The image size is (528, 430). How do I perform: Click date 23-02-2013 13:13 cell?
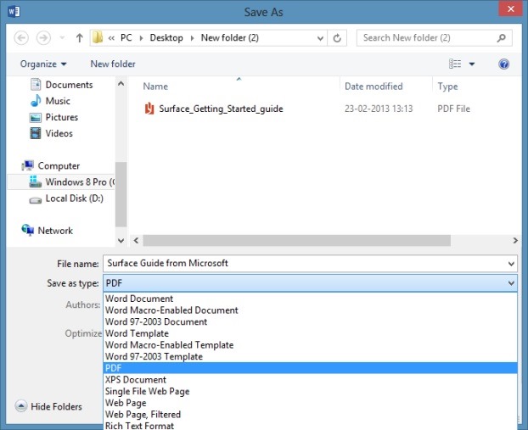(379, 109)
